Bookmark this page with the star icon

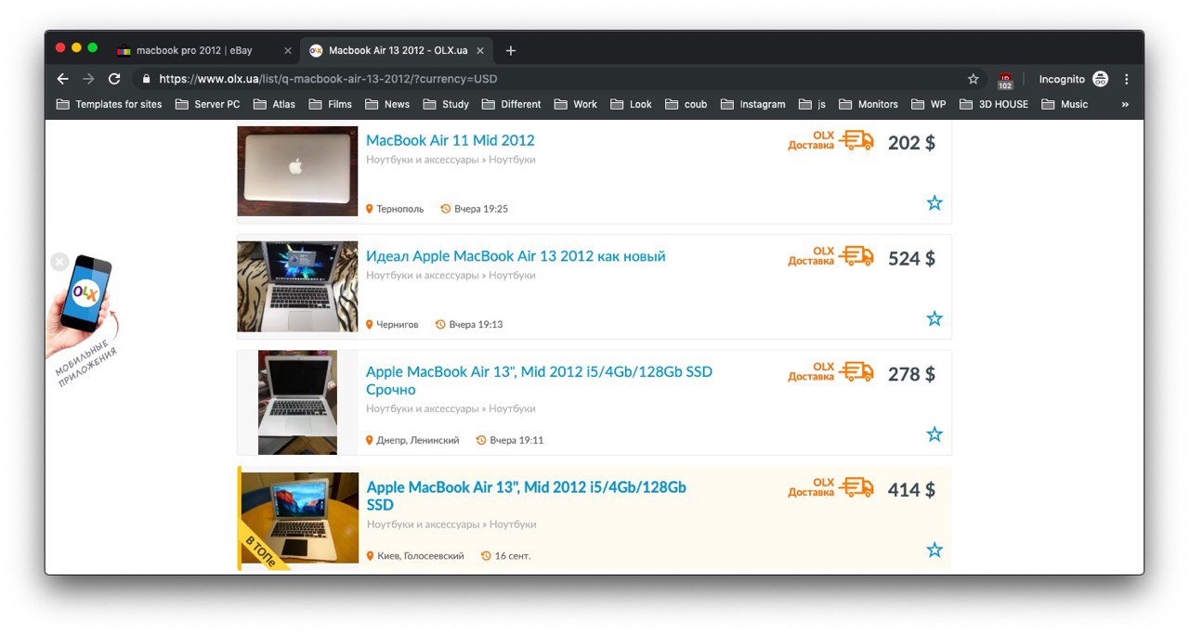[973, 79]
